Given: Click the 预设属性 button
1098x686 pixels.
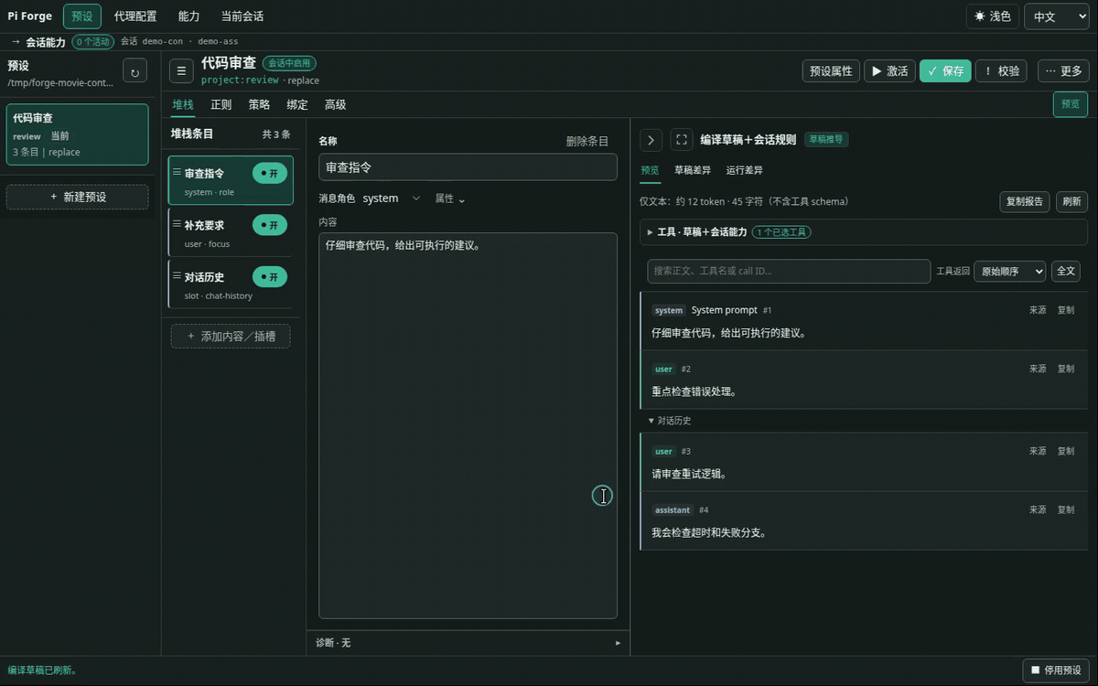Looking at the screenshot, I should pos(831,70).
